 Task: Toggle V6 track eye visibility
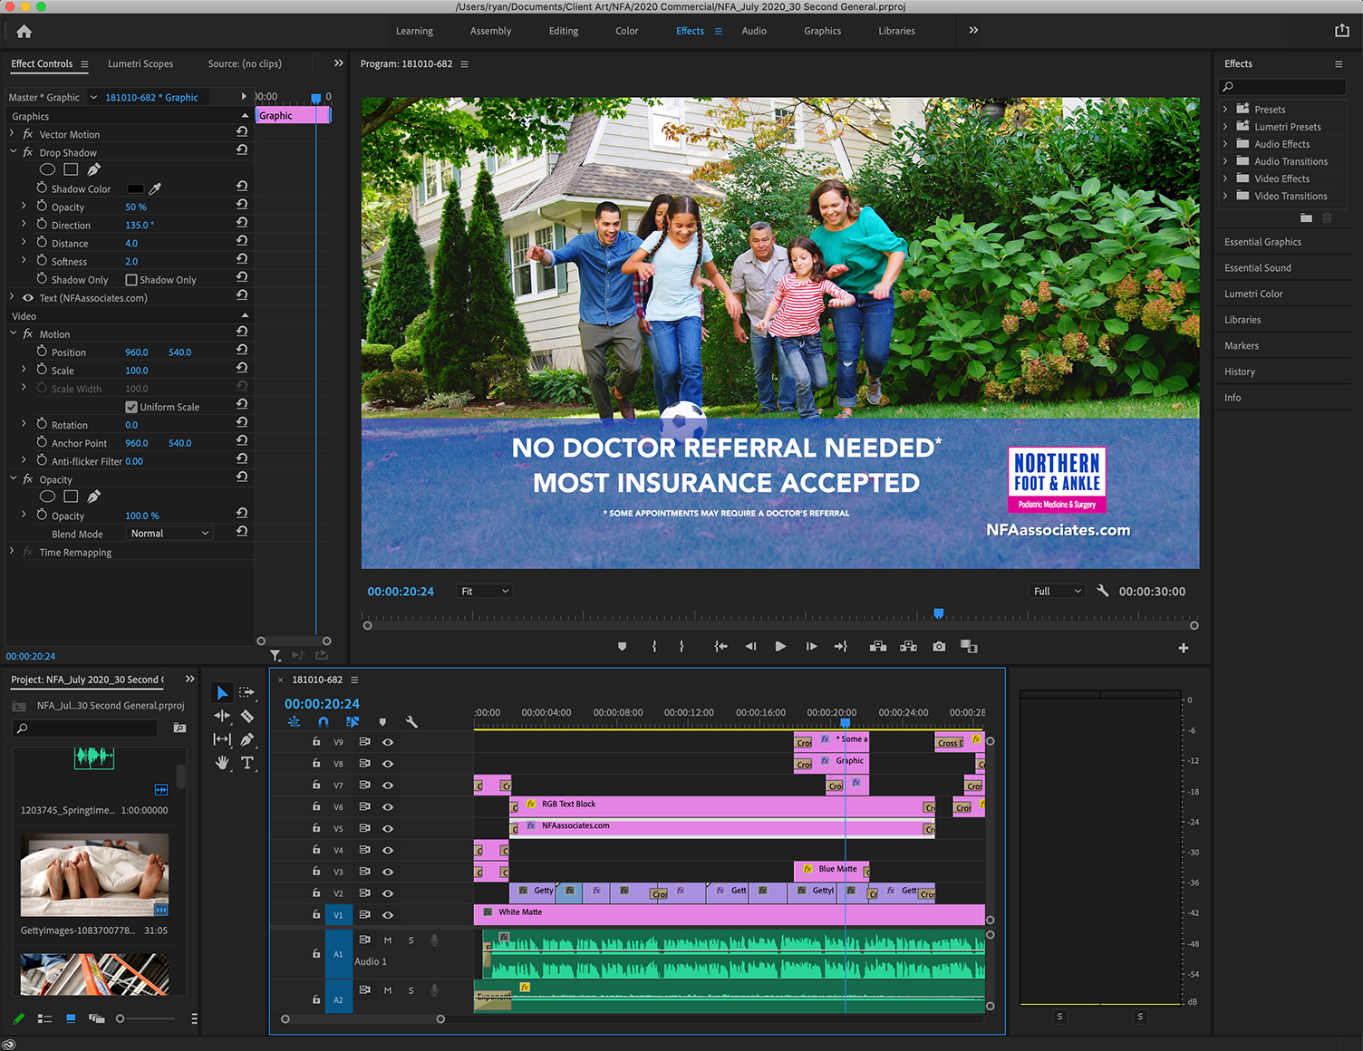388,807
